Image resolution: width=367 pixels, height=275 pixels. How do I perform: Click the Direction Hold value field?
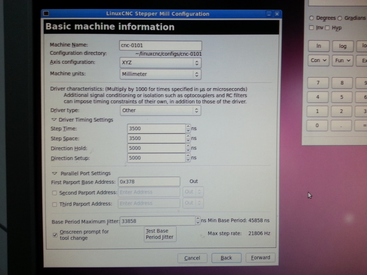tap(157, 148)
